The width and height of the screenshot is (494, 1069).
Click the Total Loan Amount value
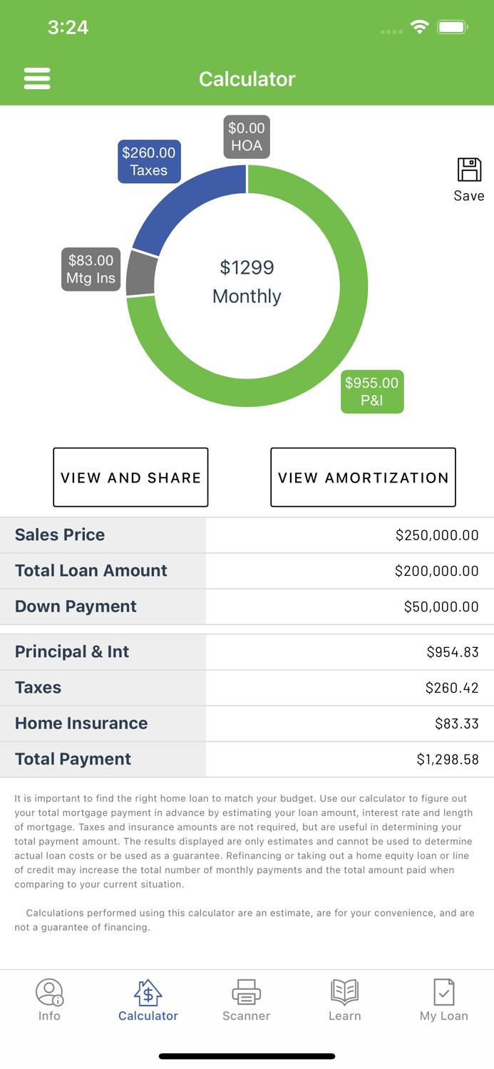(x=433, y=570)
